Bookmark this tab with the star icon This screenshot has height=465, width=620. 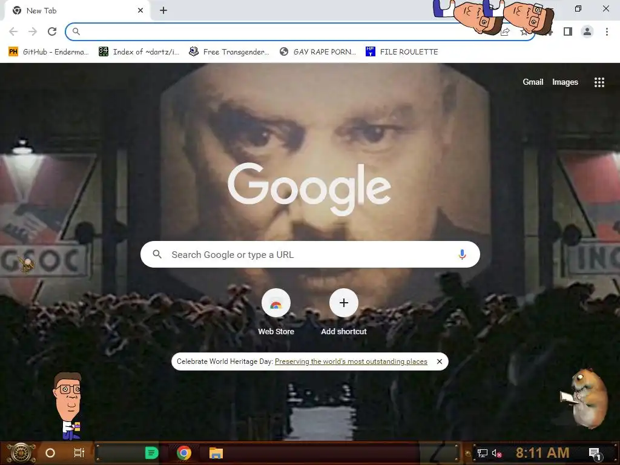pos(524,31)
